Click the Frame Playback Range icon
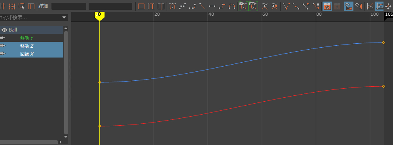 click(151, 6)
